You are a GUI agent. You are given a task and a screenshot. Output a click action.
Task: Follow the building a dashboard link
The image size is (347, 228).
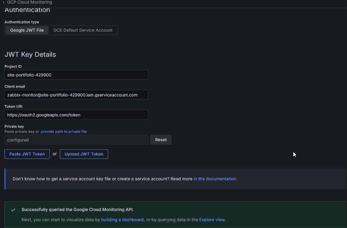click(122, 220)
